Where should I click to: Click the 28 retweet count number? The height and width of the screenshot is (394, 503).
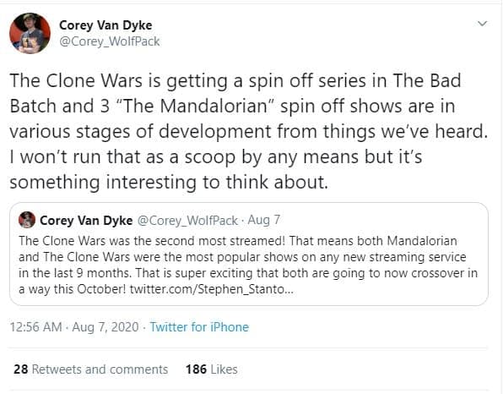(x=20, y=369)
